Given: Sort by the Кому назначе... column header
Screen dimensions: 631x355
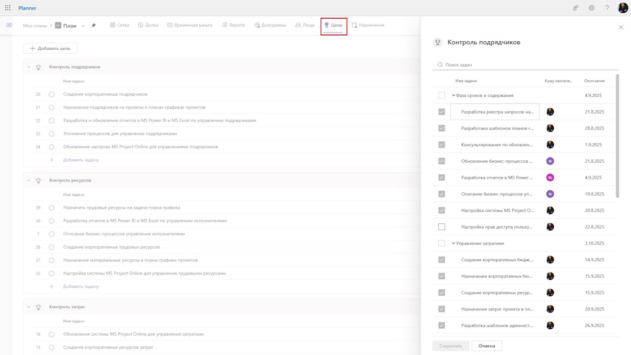Looking at the screenshot, I should click(559, 81).
